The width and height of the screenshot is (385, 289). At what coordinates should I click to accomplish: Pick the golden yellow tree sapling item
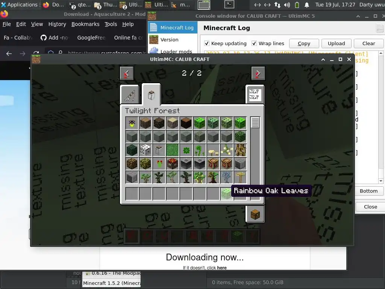point(240,177)
